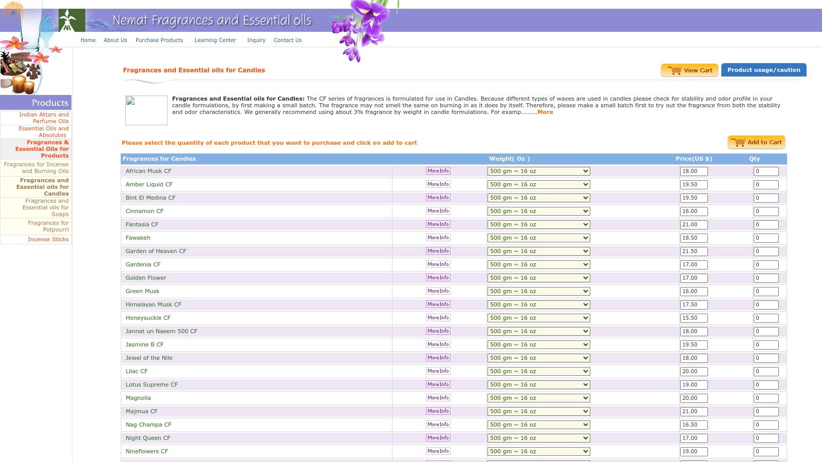Open Purchase Products menu item
822x462 pixels.
click(x=159, y=40)
